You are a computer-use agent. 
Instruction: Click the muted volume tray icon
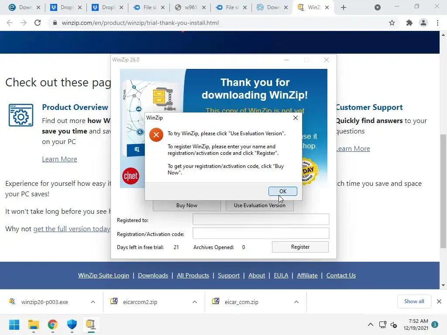[x=394, y=325]
